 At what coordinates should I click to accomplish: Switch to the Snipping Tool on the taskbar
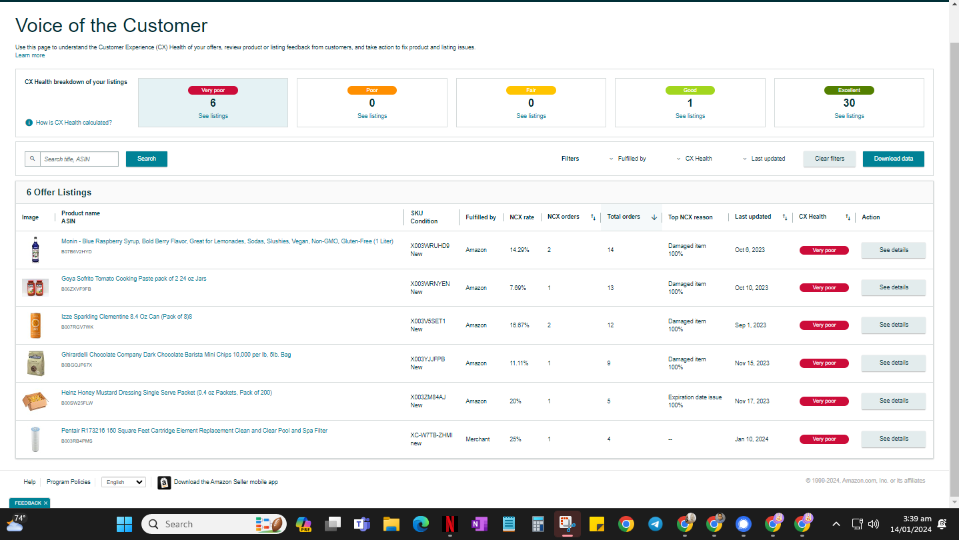click(568, 524)
